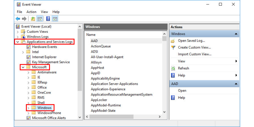This screenshot has width=254, height=127.
Task: Select the RMS folder in tree
Action: [x=41, y=98]
